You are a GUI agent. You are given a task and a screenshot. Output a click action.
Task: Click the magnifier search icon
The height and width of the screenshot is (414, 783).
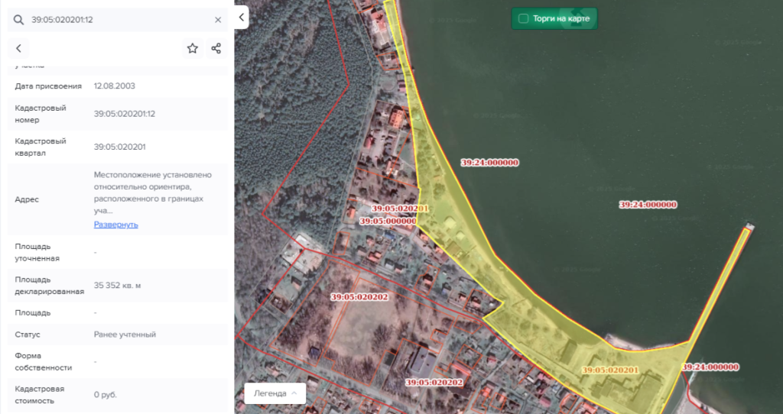(x=19, y=20)
